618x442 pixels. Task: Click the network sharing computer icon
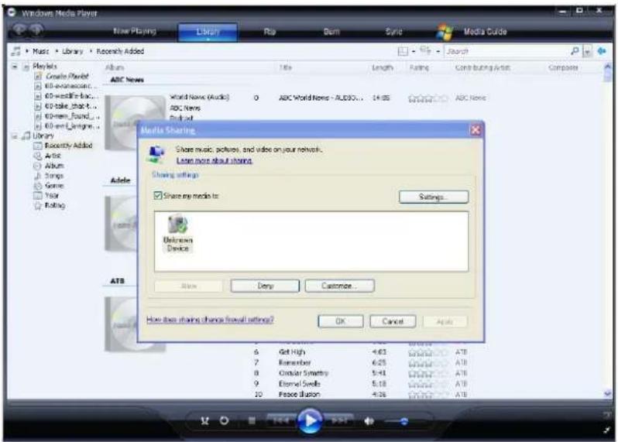[156, 154]
